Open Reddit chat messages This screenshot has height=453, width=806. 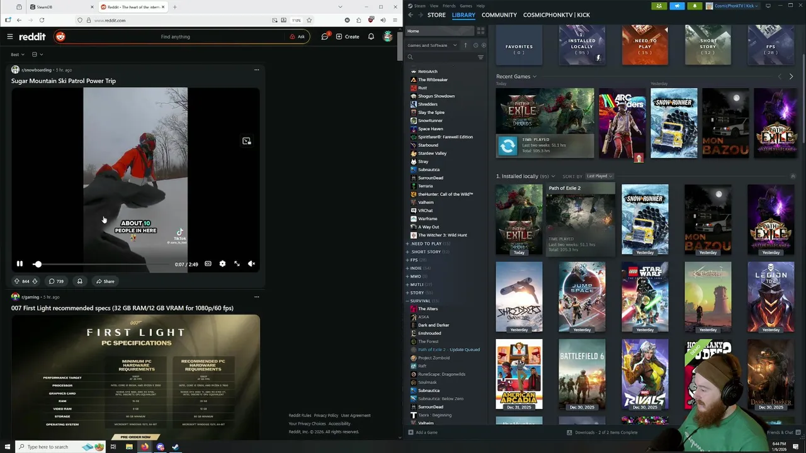(x=325, y=36)
